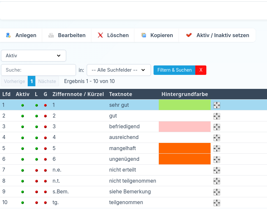Toggle red G dot in 'befriedigend' row
Screen dimensions: 267x209
click(45, 127)
